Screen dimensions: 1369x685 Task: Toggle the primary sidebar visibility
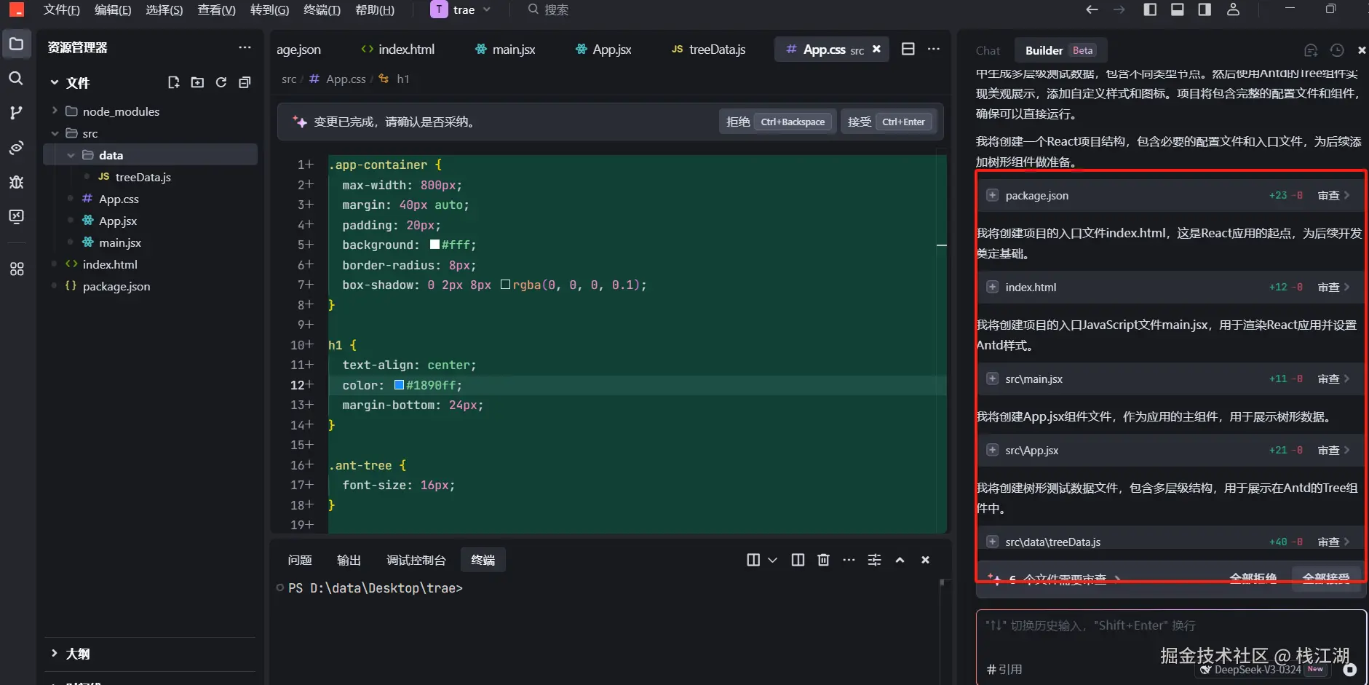(1150, 9)
